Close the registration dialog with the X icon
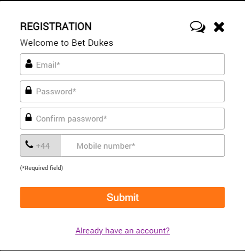 219,27
